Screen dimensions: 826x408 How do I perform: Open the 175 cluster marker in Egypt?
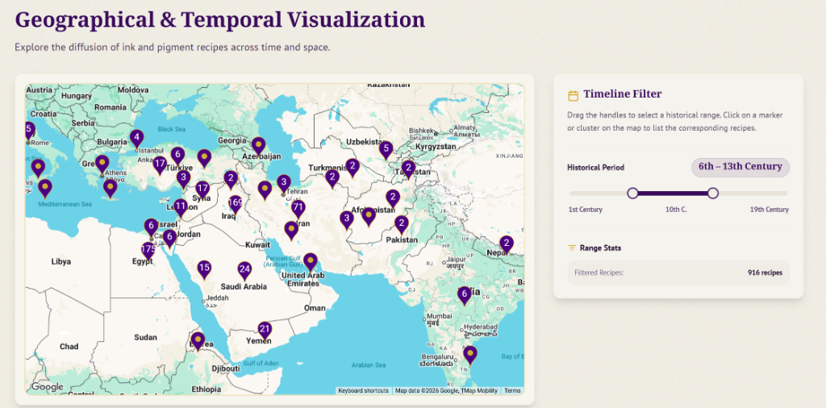click(148, 250)
